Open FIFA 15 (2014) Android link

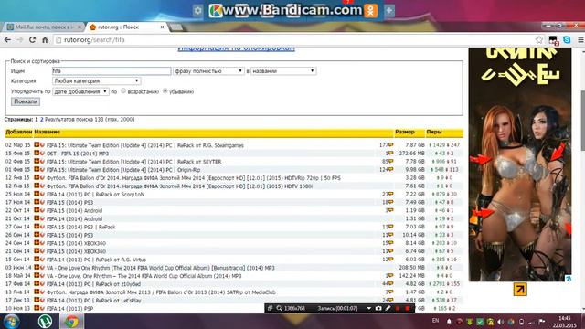(x=74, y=210)
